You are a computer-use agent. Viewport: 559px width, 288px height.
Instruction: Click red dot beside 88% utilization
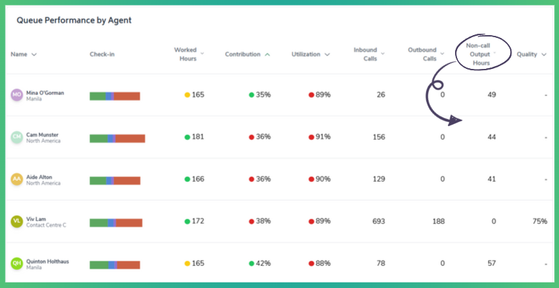click(x=311, y=263)
